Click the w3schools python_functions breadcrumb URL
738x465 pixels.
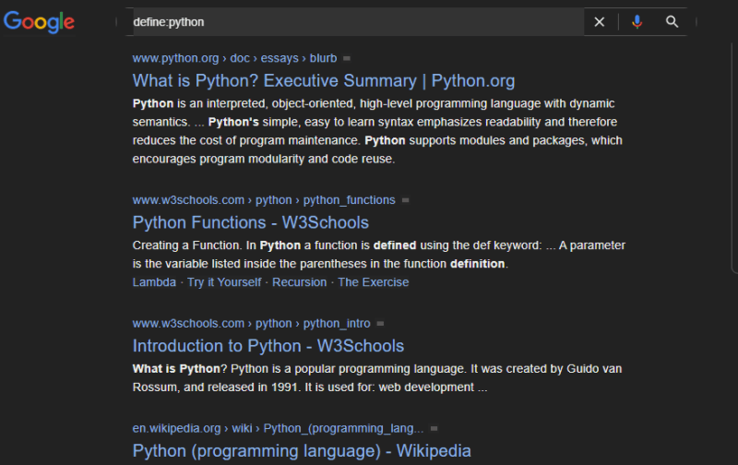[264, 200]
